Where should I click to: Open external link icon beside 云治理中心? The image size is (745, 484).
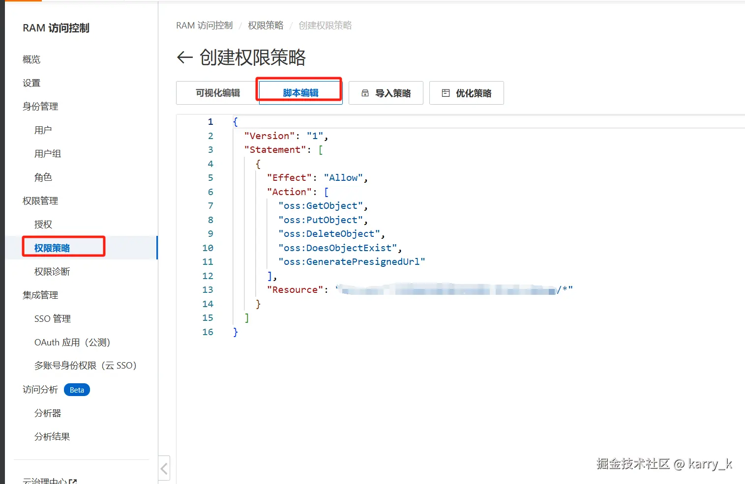[x=73, y=482]
